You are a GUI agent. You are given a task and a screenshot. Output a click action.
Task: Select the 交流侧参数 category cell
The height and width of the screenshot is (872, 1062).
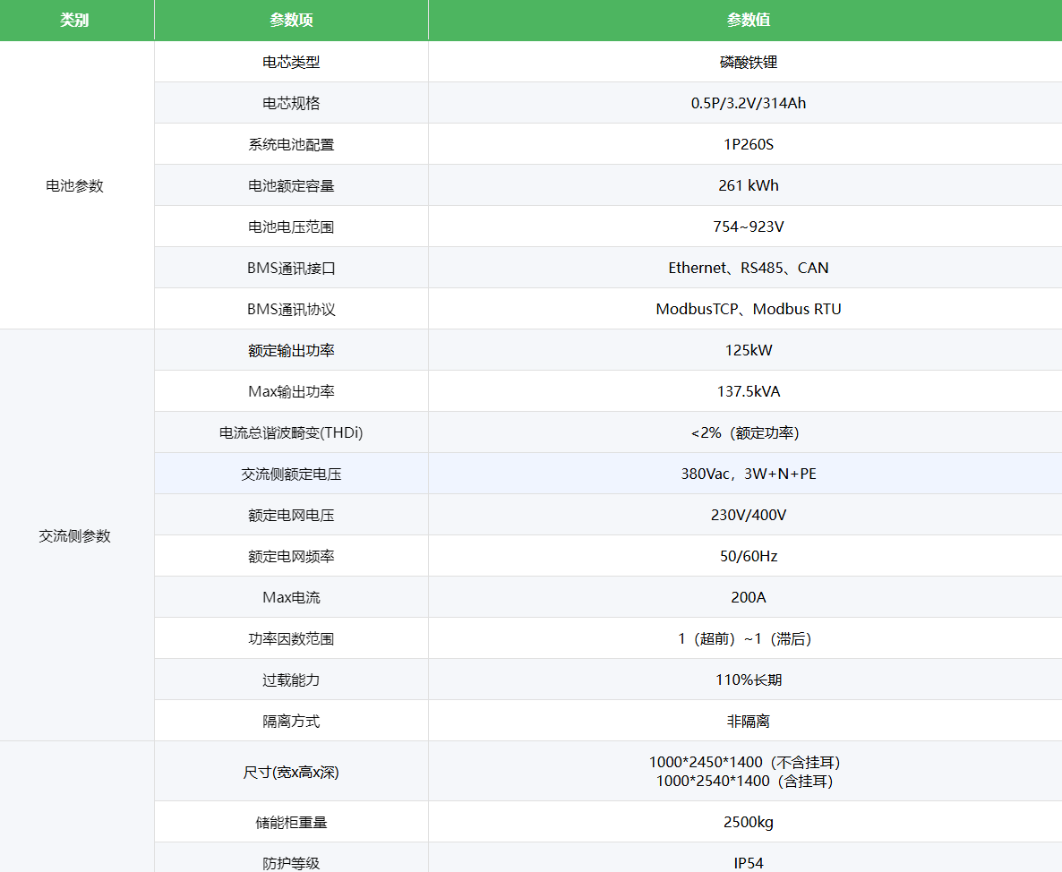(x=75, y=536)
